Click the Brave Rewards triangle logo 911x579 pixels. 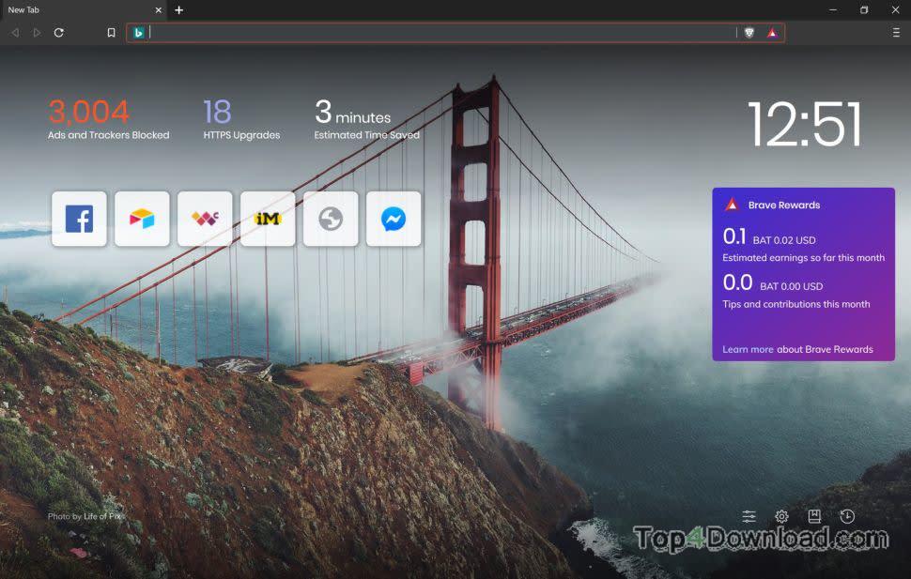[x=732, y=205]
